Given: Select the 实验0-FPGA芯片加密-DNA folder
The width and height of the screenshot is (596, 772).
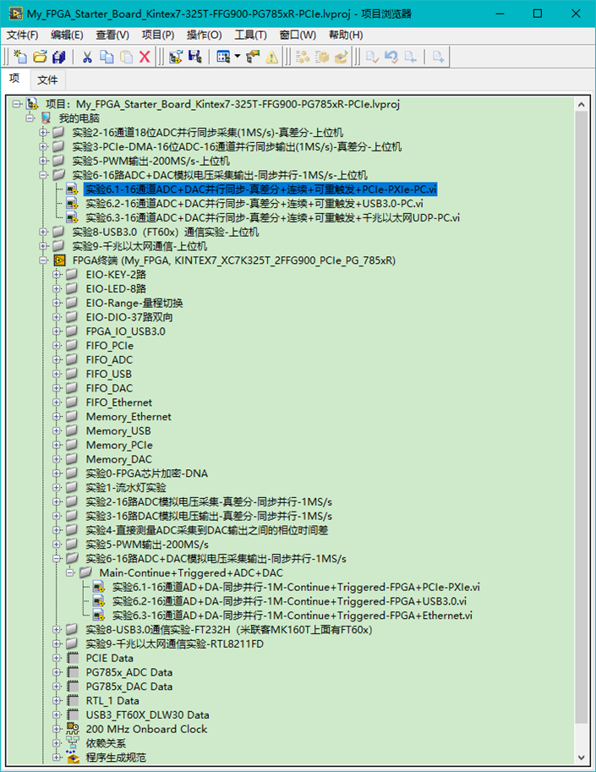Looking at the screenshot, I should tap(146, 474).
